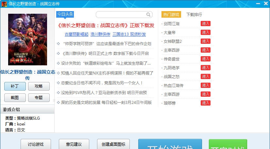The height and width of the screenshot is (149, 270).
Task: Click game name 大皇帝 in list
Action: (169, 33)
